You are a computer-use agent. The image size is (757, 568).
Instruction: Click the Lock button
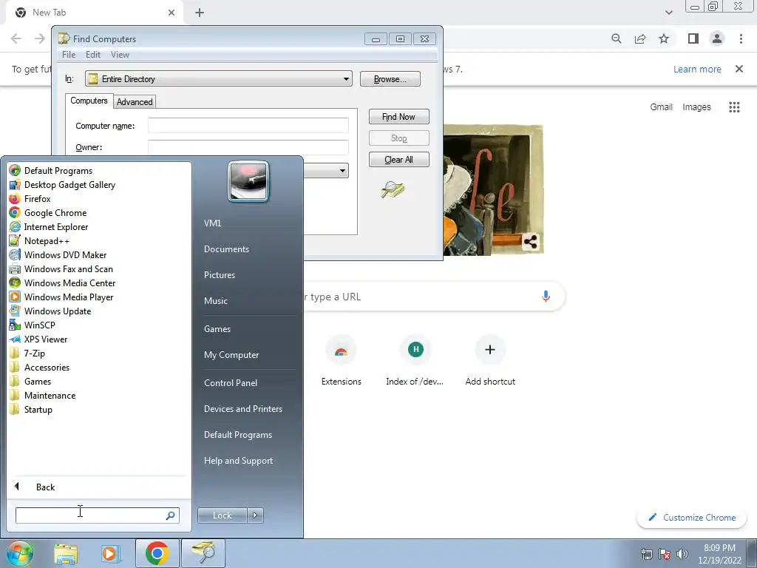tap(222, 515)
